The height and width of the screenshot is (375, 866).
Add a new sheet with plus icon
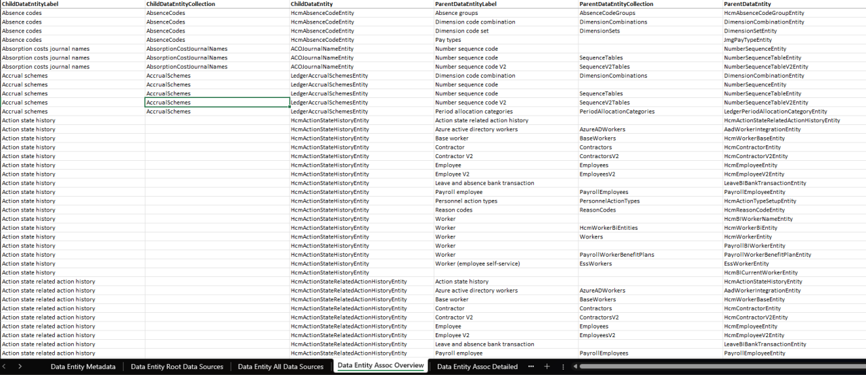point(547,366)
